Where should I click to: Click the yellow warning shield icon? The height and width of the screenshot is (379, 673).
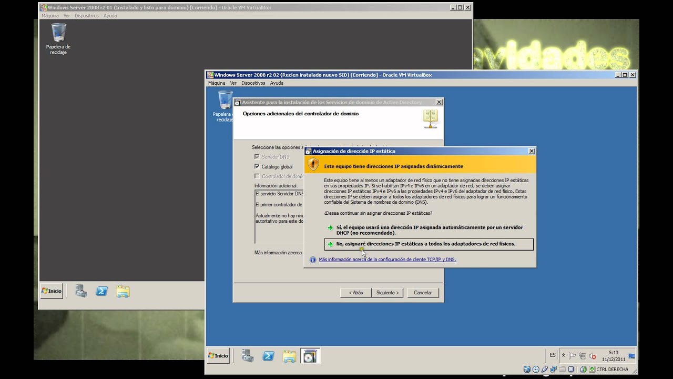(x=313, y=165)
